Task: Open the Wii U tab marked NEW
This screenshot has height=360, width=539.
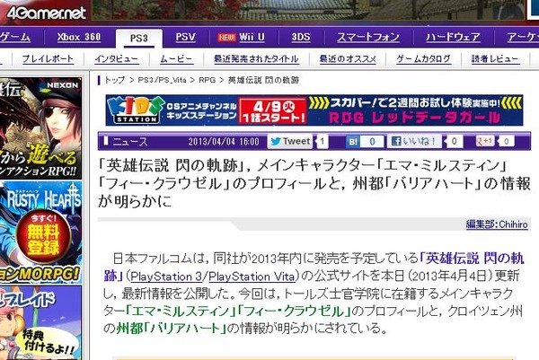Action: [x=242, y=37]
